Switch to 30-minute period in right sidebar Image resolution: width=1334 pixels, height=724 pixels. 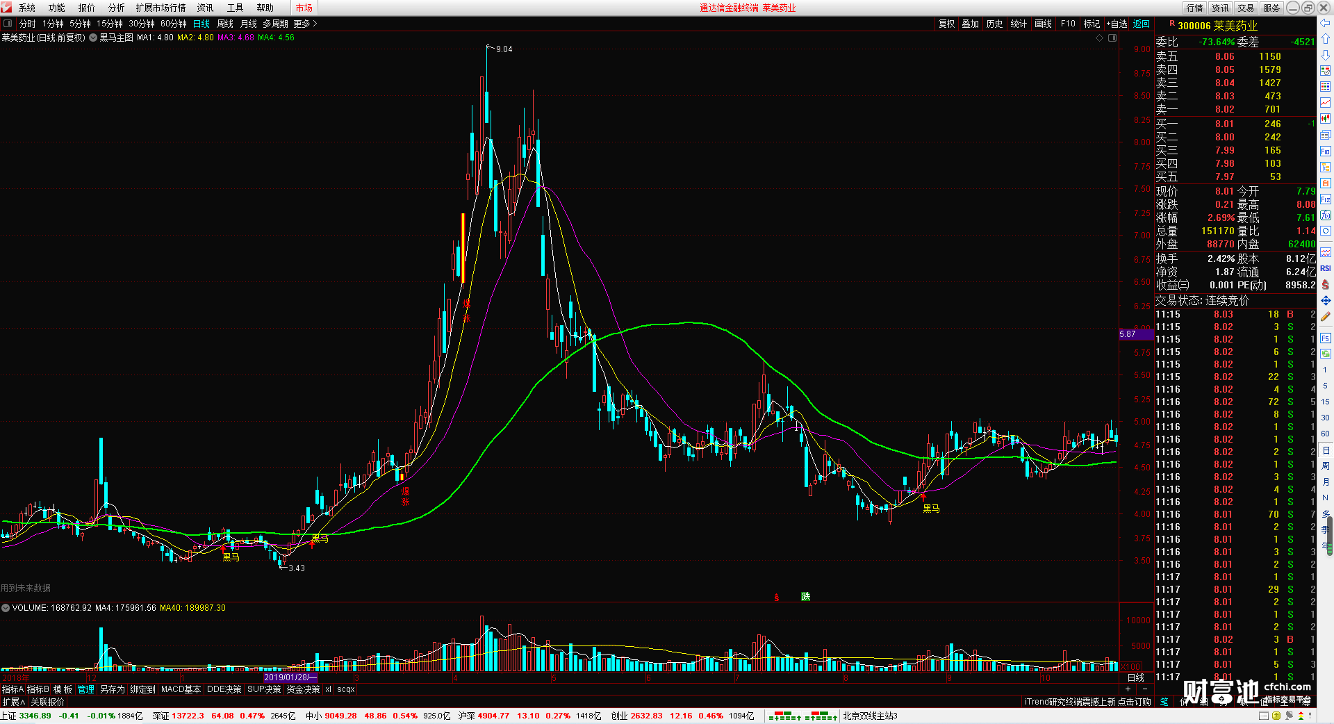tap(1326, 418)
